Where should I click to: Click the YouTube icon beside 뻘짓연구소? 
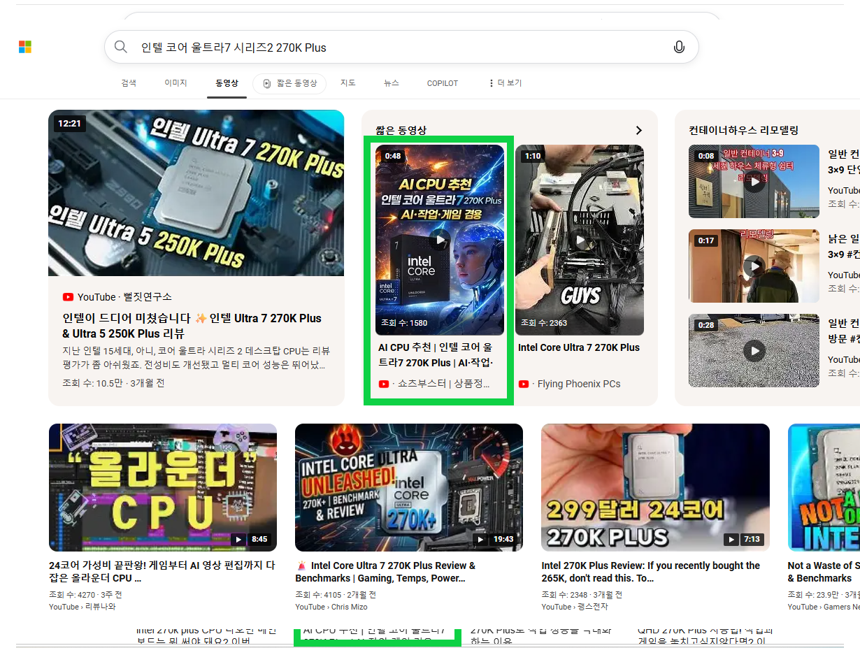coord(68,297)
